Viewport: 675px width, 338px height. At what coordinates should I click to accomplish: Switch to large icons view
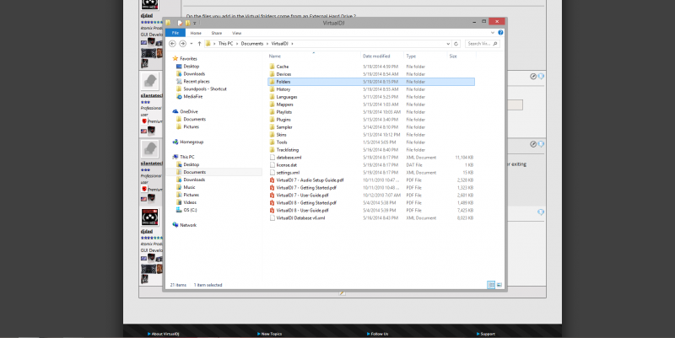499,285
